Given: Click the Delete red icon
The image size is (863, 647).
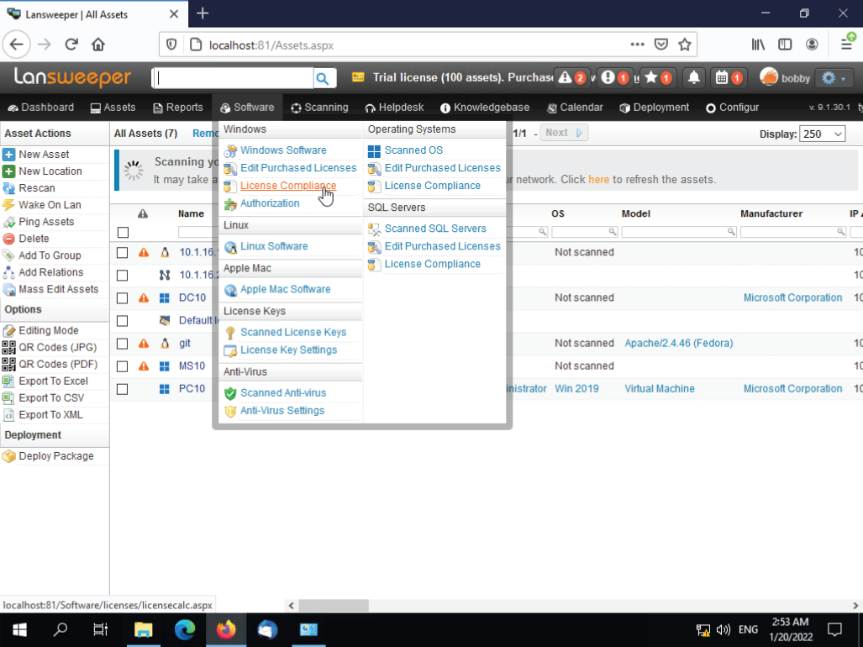Looking at the screenshot, I should click(8, 239).
